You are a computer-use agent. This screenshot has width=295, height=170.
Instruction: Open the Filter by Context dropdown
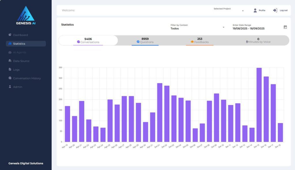point(223,27)
